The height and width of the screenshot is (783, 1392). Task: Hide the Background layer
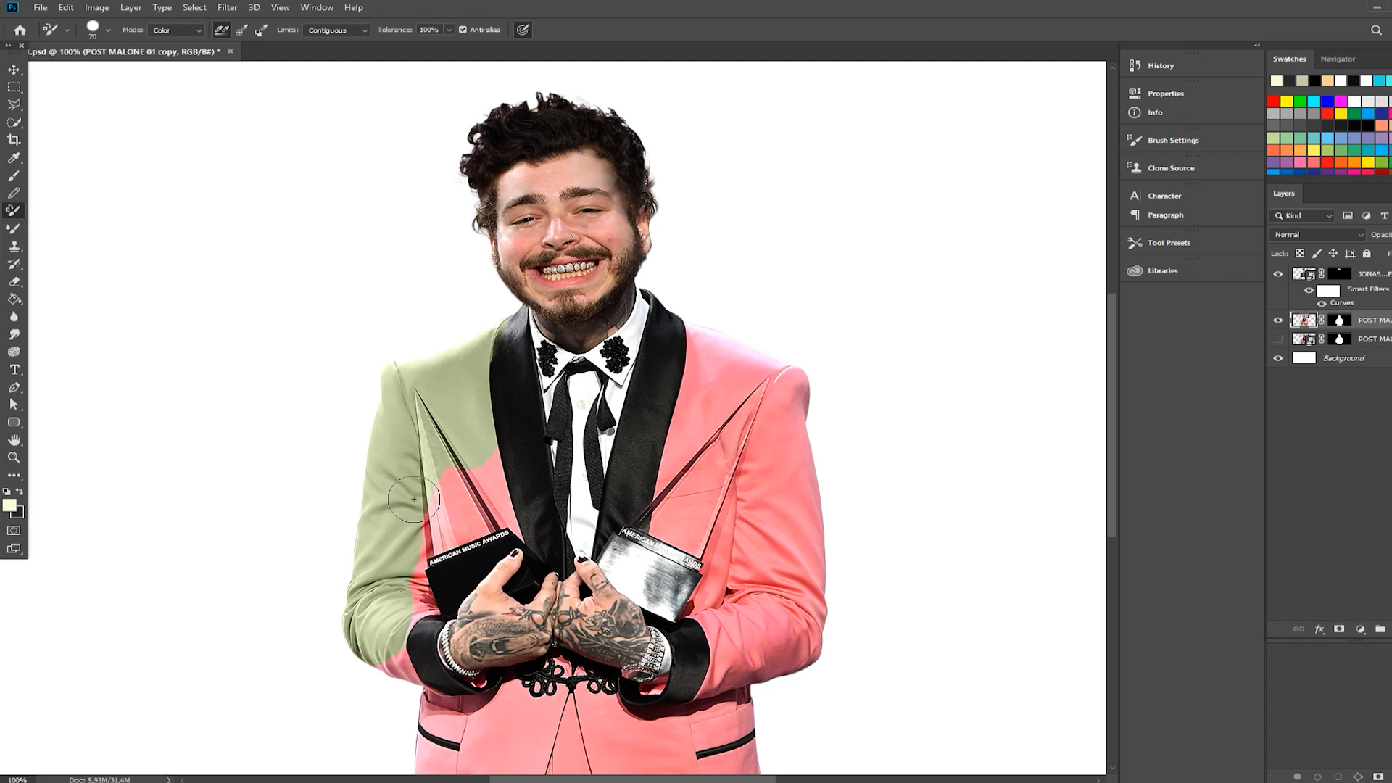(x=1278, y=357)
